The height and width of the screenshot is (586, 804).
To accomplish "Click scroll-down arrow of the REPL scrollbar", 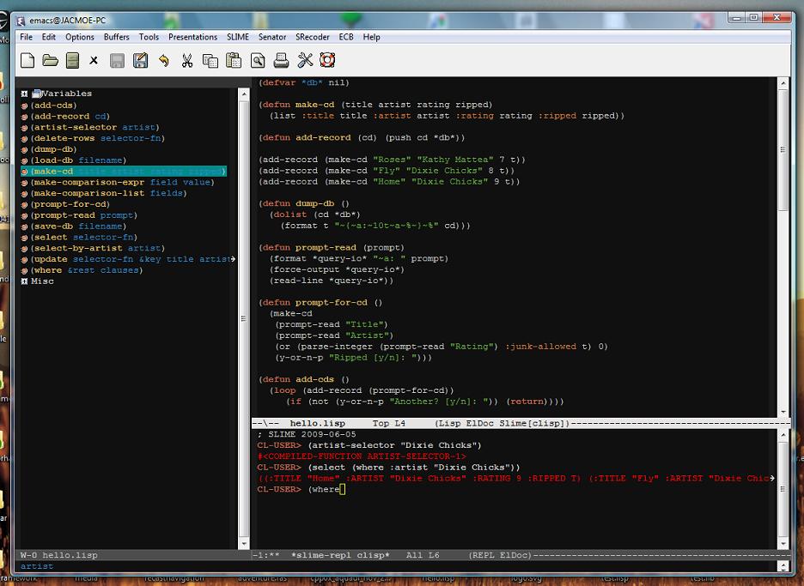I will [783, 543].
